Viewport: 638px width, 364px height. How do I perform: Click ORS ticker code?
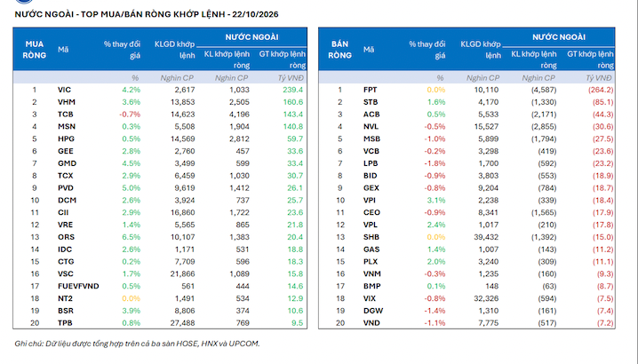click(x=66, y=237)
